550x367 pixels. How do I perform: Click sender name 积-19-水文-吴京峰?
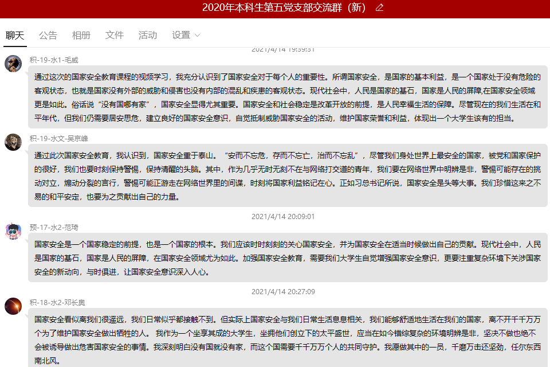[x=59, y=139]
